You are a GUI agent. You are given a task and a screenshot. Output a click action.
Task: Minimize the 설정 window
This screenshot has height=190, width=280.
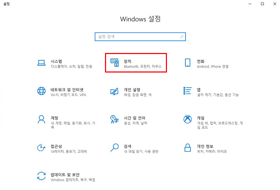click(x=250, y=4)
